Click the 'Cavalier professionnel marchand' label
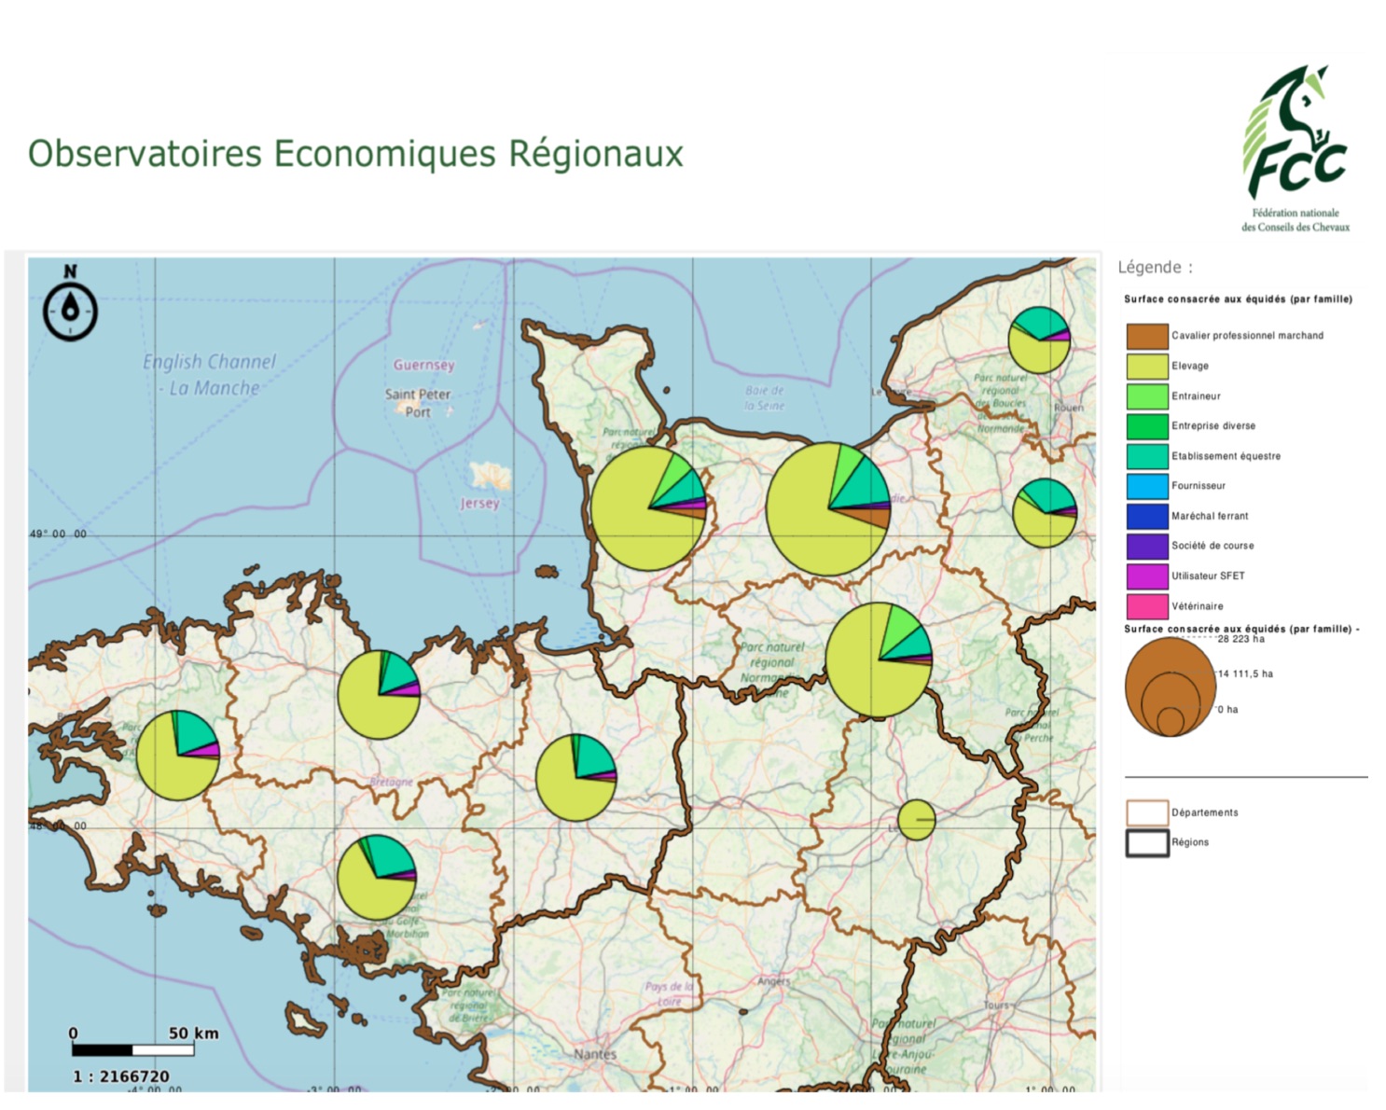The image size is (1386, 1110). coord(1247,336)
